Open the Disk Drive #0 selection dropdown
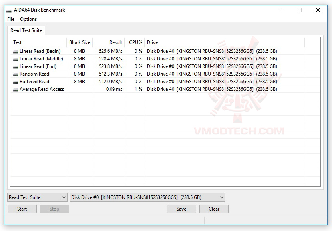Screen dimensions: 332x231 pyautogui.click(x=147, y=197)
